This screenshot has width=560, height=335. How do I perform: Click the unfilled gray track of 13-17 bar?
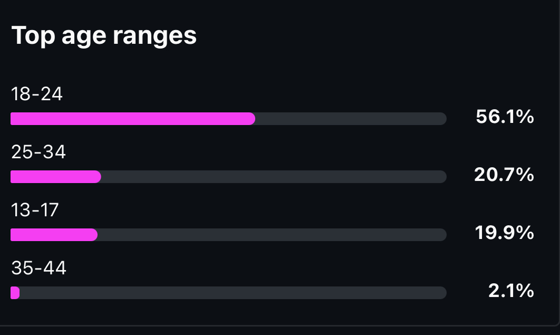tap(272, 235)
